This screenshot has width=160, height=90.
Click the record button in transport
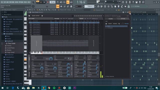pos(48,2)
